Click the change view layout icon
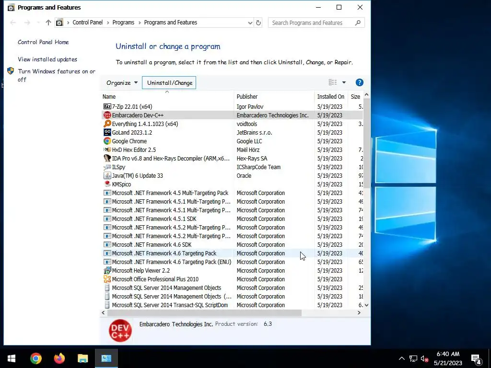 (333, 82)
